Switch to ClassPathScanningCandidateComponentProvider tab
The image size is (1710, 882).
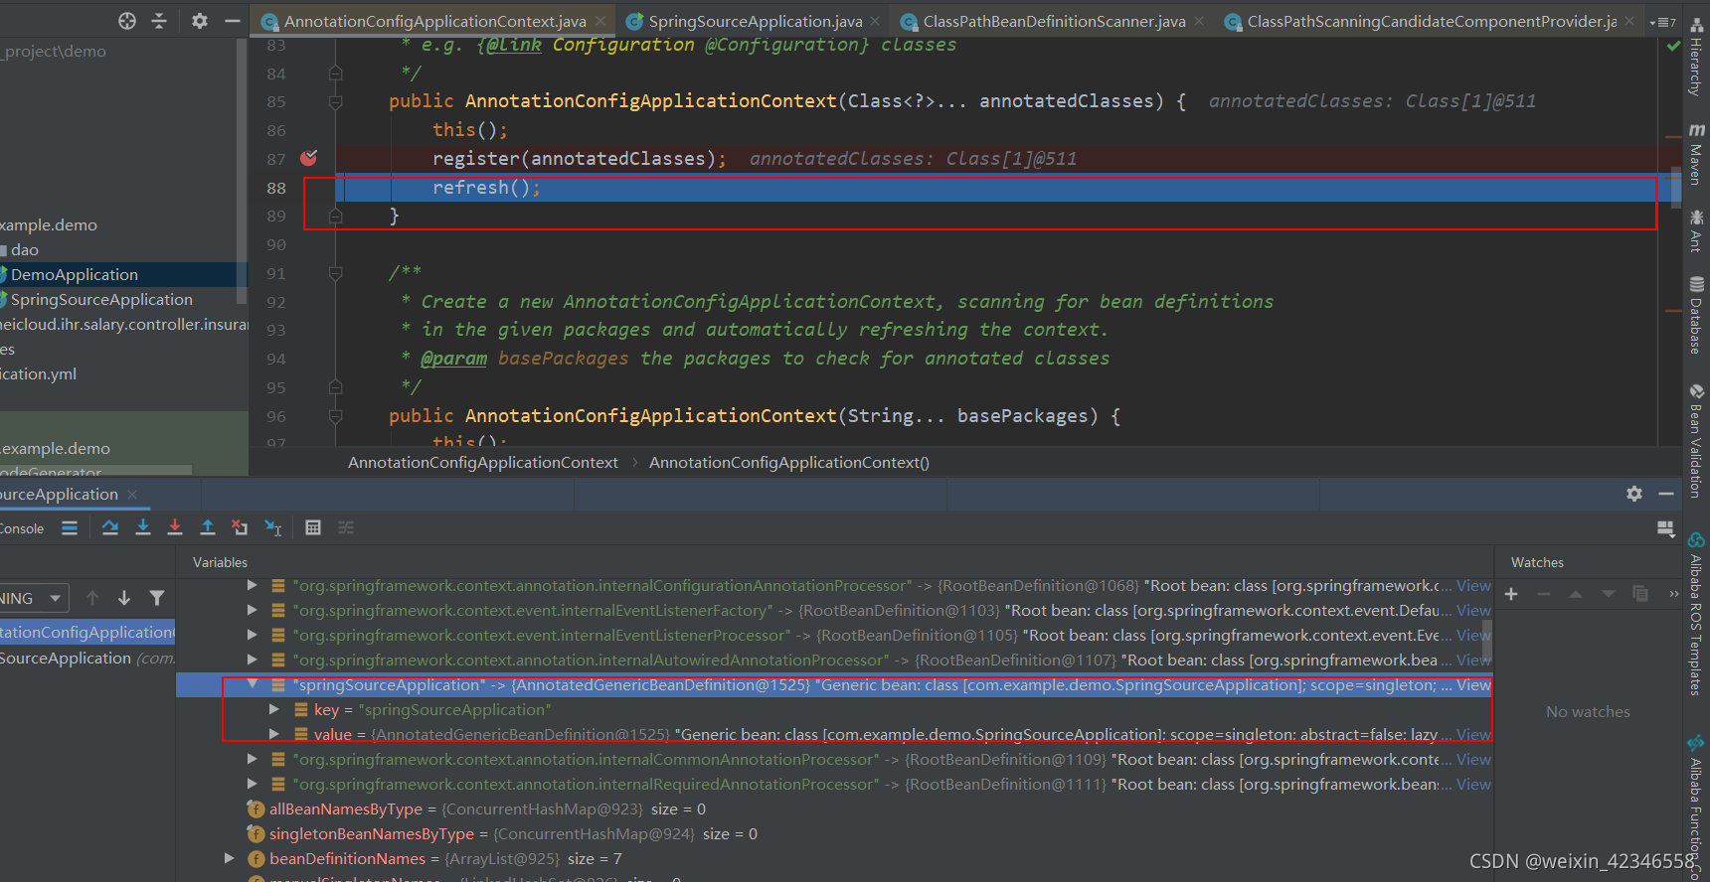point(1432,21)
